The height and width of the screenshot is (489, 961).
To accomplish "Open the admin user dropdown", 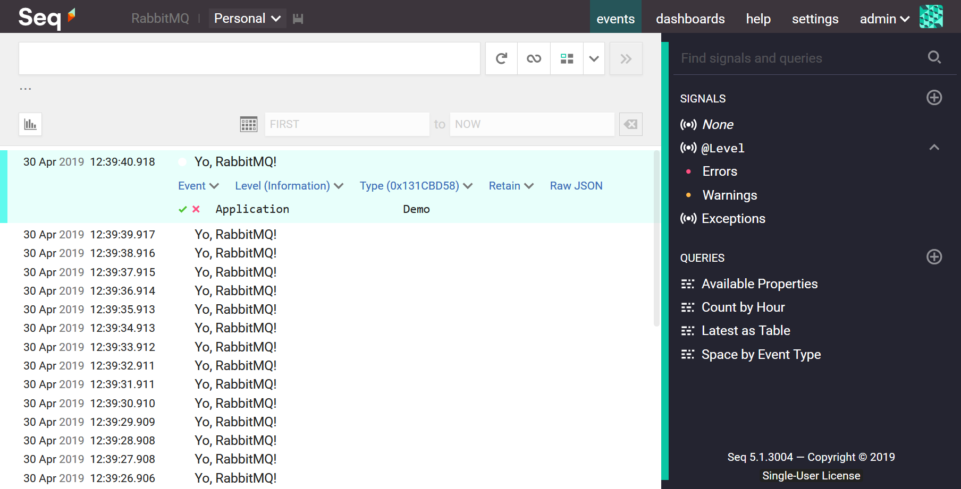I will pyautogui.click(x=884, y=19).
